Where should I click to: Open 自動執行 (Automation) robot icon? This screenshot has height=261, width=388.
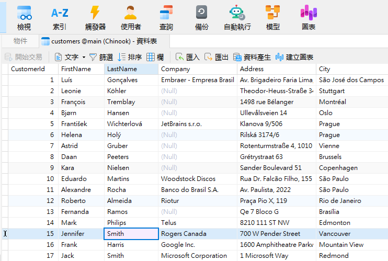coord(237,18)
